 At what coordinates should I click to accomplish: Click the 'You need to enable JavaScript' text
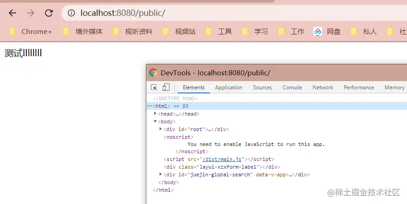tap(256, 144)
